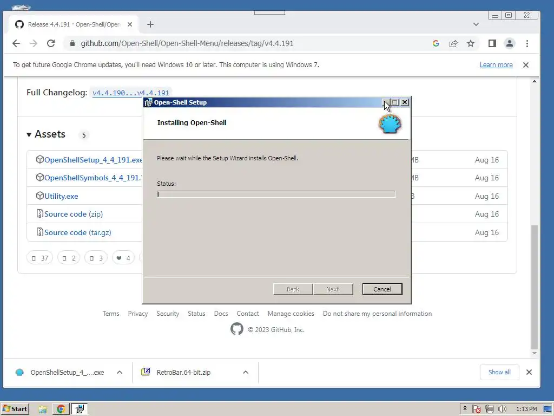Open the Chrome three-dot menu
Image resolution: width=554 pixels, height=416 pixels.
coord(527,43)
